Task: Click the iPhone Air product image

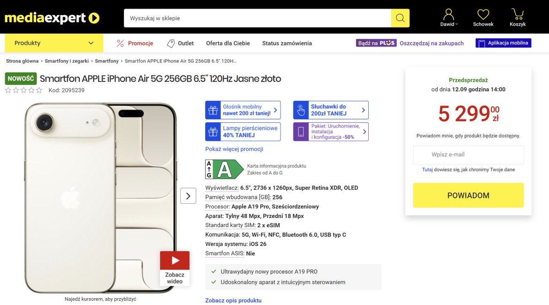Action: click(x=100, y=197)
